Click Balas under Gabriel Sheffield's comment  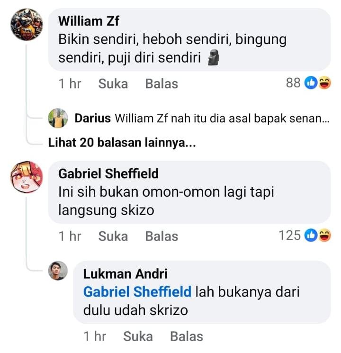click(162, 236)
